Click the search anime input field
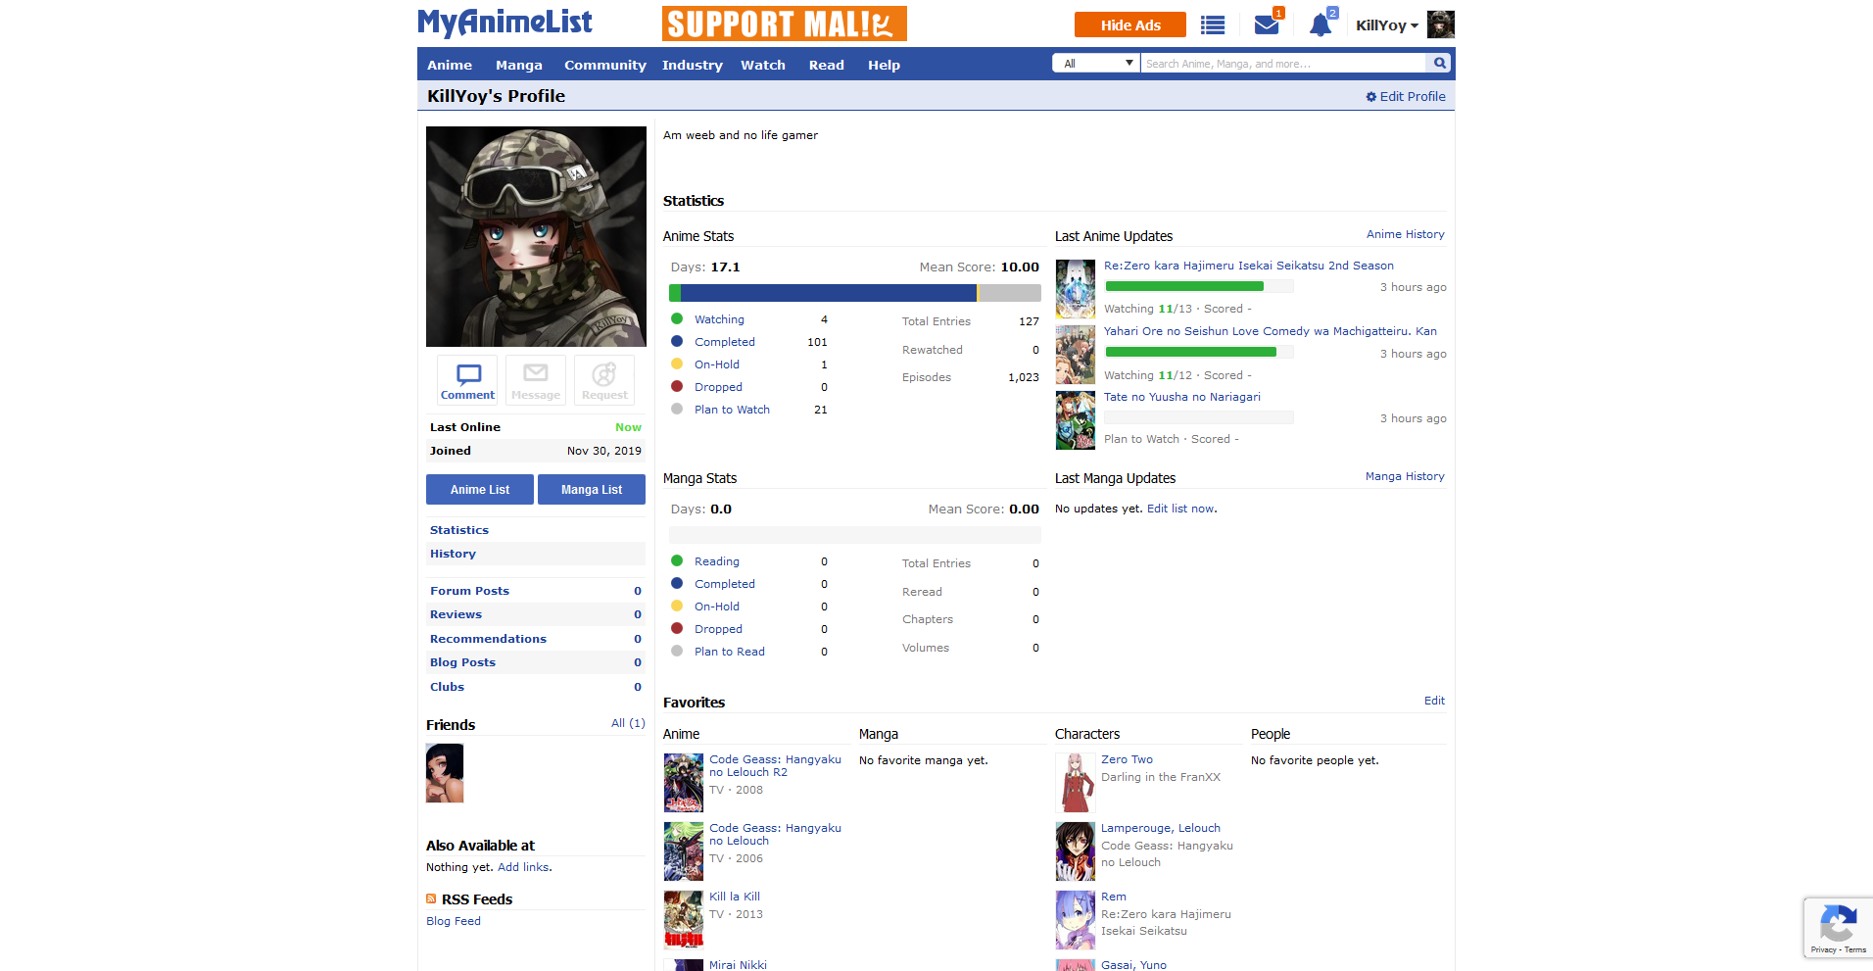 1283,64
